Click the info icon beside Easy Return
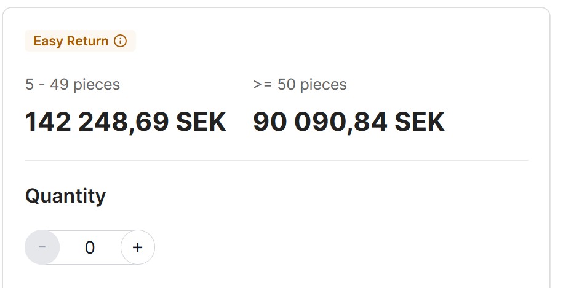This screenshot has width=563, height=288. pyautogui.click(x=121, y=41)
